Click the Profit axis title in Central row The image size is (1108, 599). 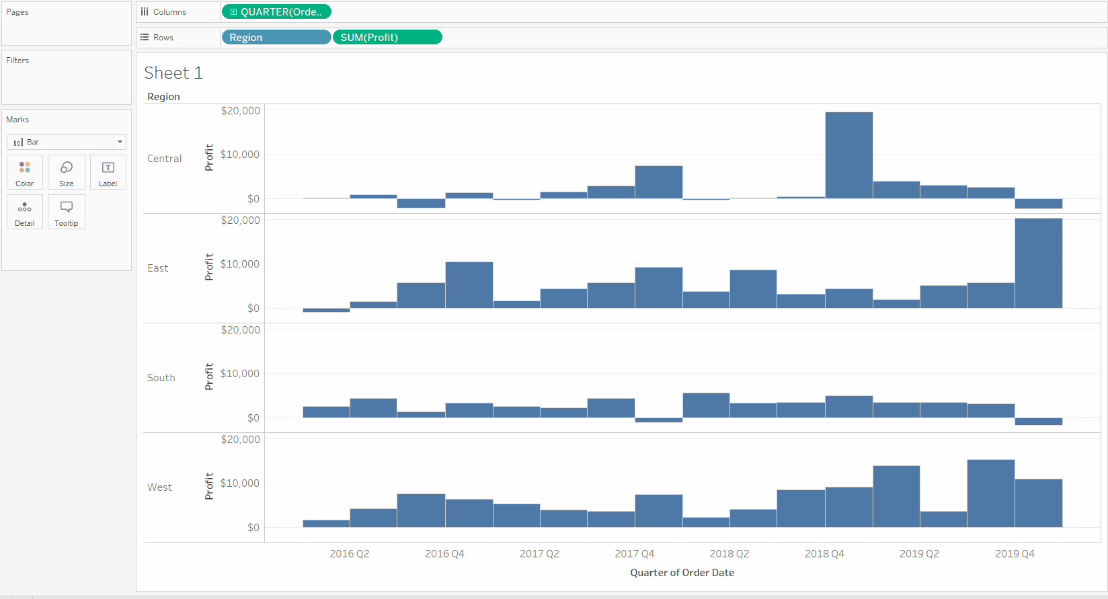[209, 157]
